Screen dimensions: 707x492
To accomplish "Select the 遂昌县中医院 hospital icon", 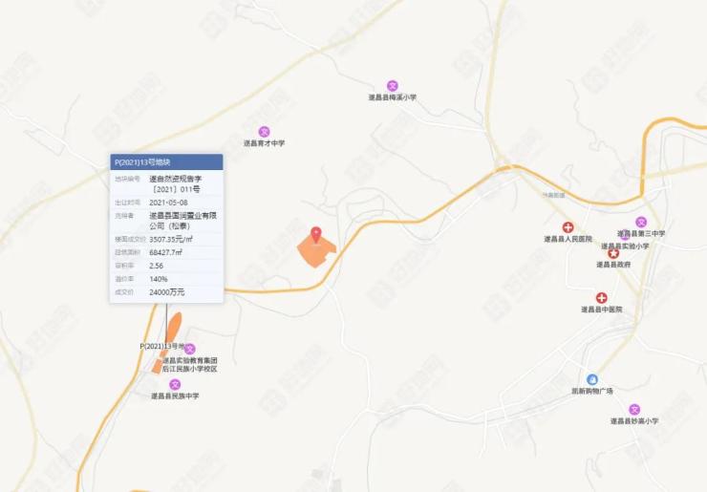I will point(602,298).
